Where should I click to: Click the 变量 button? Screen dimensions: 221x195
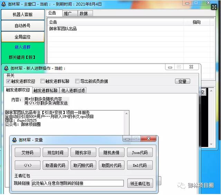coord(182,82)
